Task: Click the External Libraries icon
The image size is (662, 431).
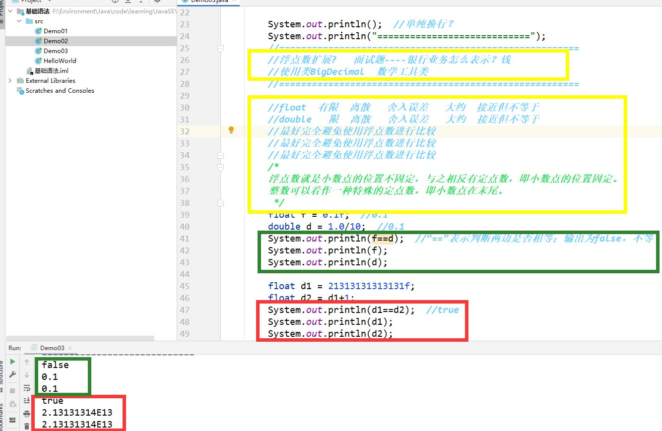Action: [20, 80]
